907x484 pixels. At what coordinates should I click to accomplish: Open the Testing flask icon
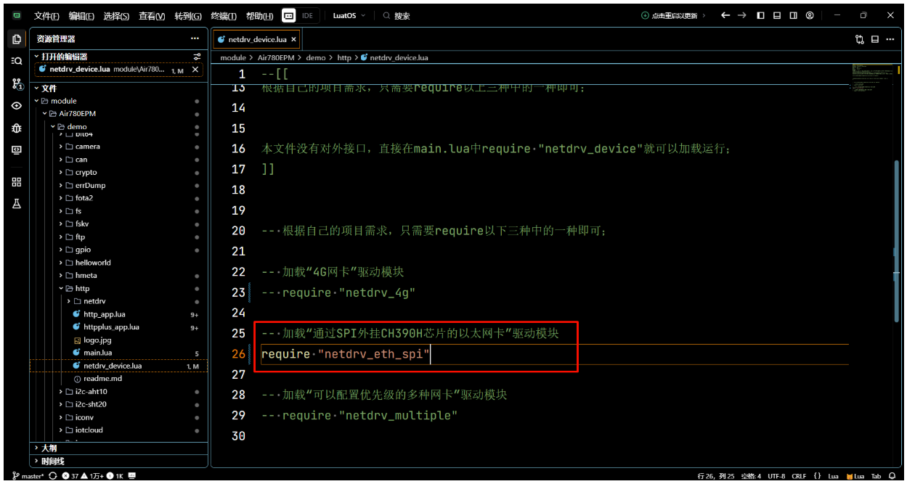[17, 204]
